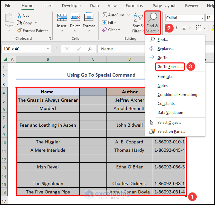
Task: Open the Clipboard dialog launcher
Action: [50, 38]
